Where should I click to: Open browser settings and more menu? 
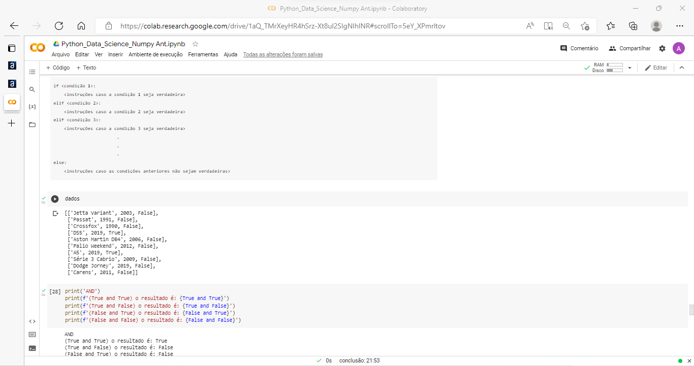[680, 26]
